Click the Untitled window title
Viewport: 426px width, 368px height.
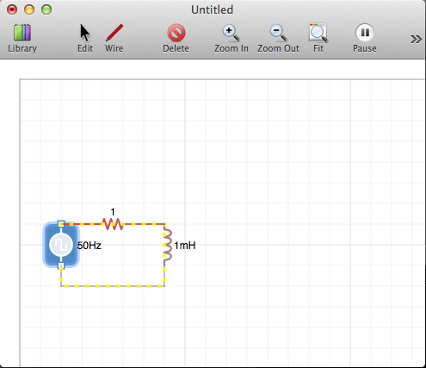(212, 9)
